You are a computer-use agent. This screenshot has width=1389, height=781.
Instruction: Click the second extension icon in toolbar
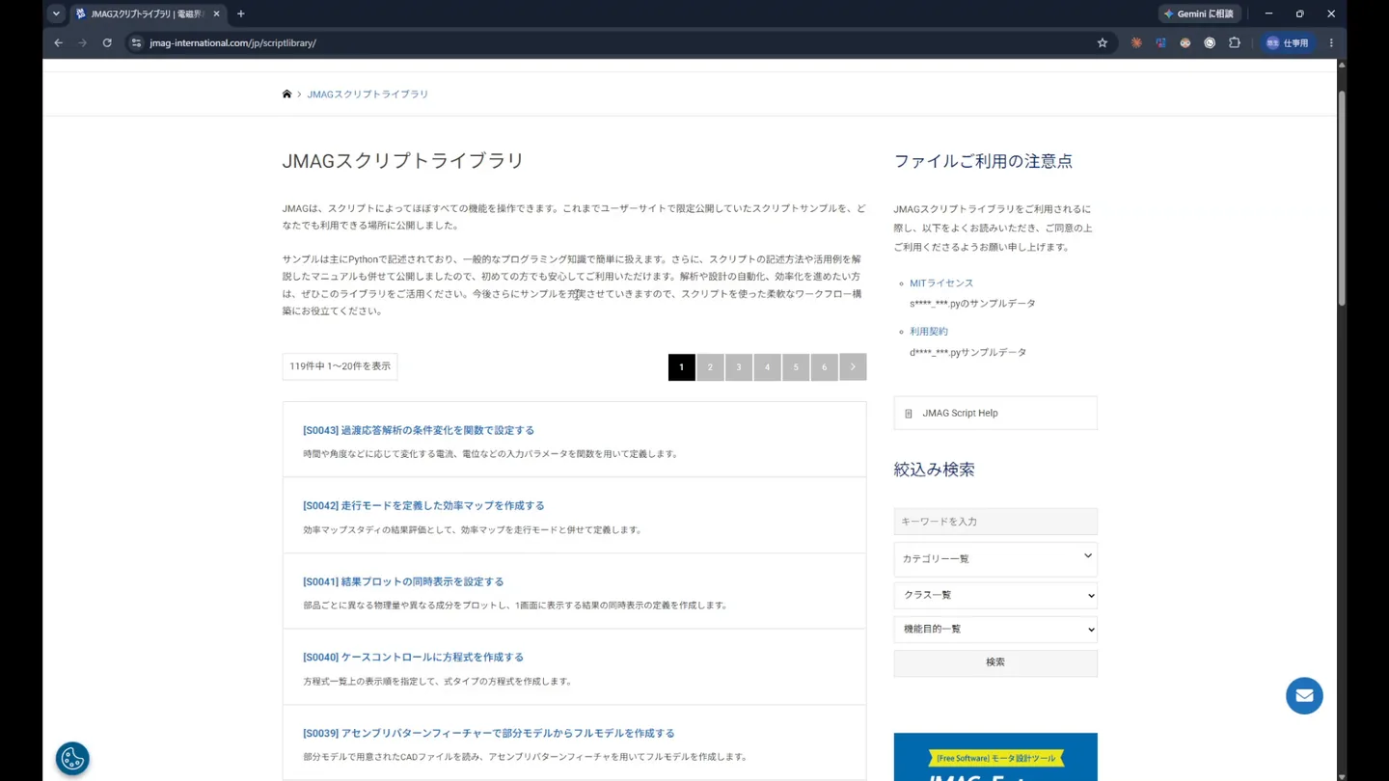(x=1160, y=43)
